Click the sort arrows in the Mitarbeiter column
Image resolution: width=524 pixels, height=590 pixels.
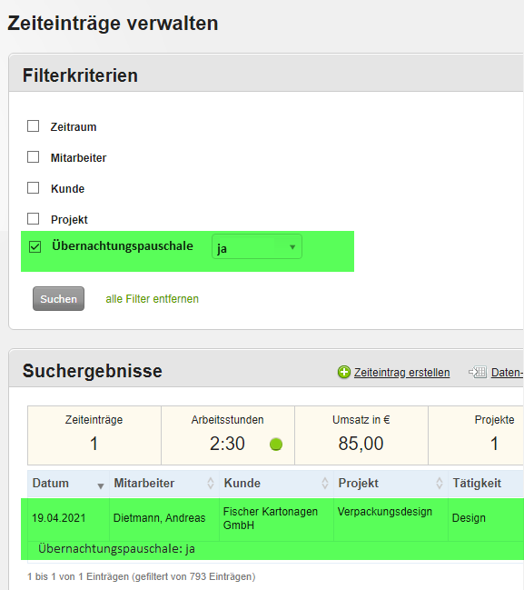coord(211,483)
